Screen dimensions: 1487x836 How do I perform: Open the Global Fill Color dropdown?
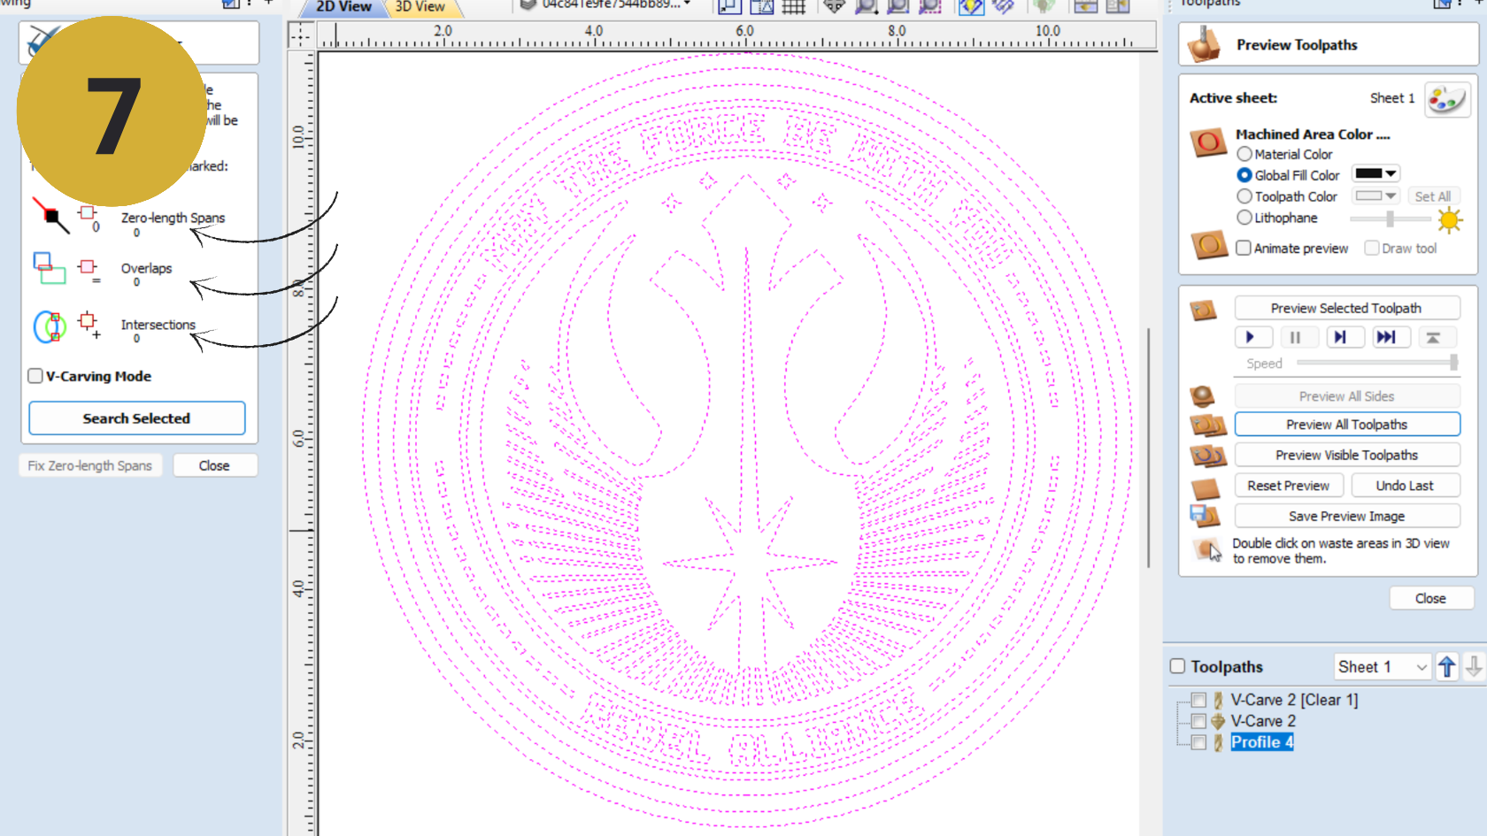pyautogui.click(x=1391, y=174)
